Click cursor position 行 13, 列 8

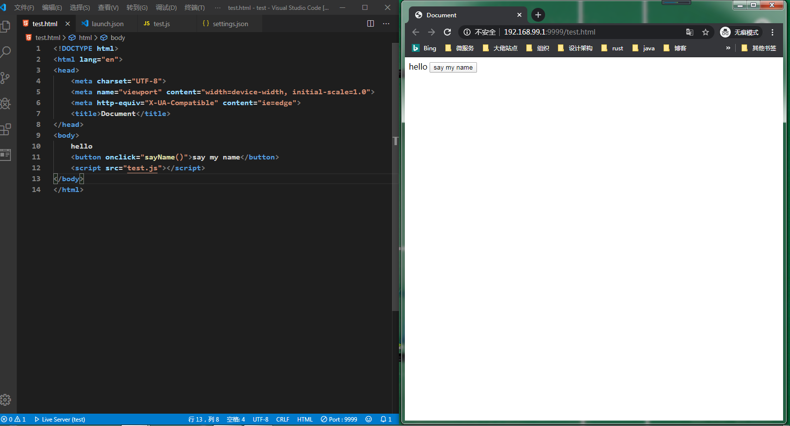203,420
